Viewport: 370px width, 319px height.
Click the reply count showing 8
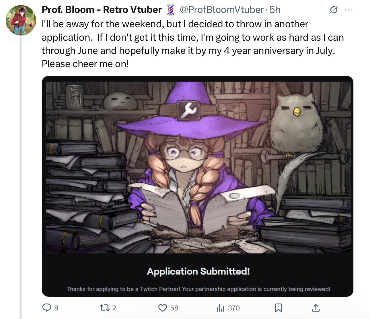coord(56,308)
